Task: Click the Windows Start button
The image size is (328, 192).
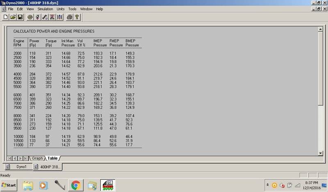Action: 9,185
